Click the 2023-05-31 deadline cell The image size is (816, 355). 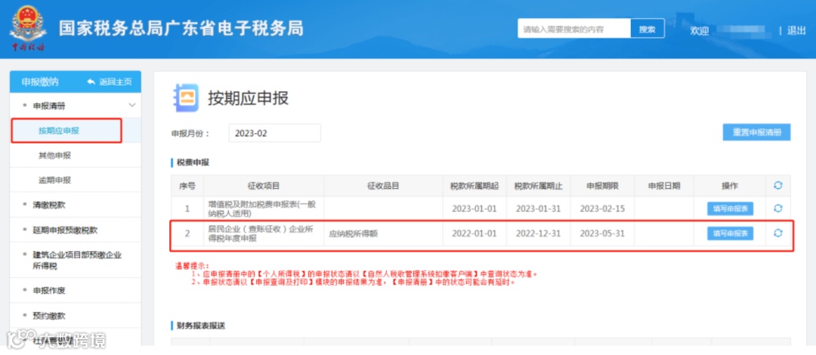(602, 233)
